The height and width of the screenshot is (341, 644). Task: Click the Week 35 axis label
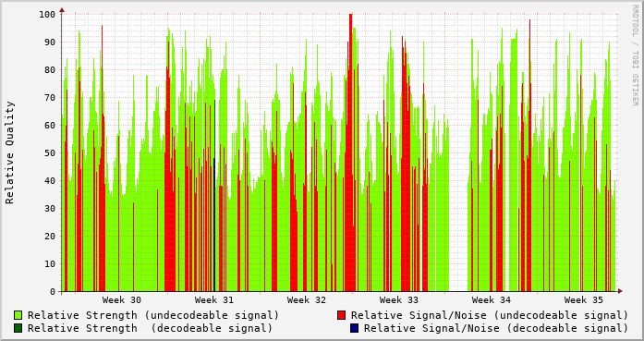pos(584,300)
